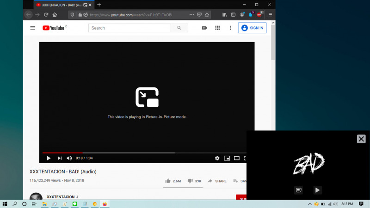370x208 pixels.
Task: Open the Firefox home page
Action: pos(55,15)
